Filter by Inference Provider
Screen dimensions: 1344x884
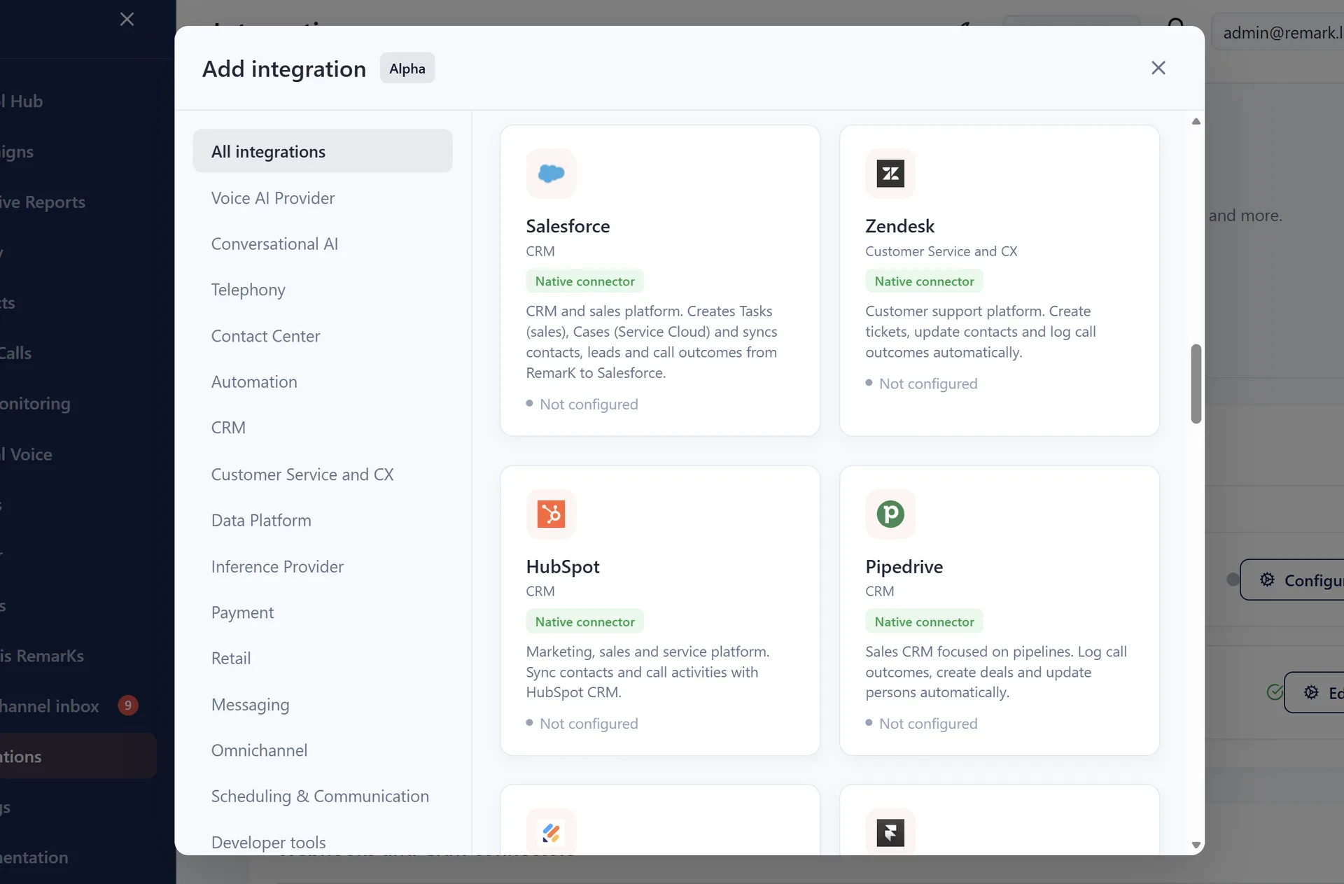coord(277,566)
